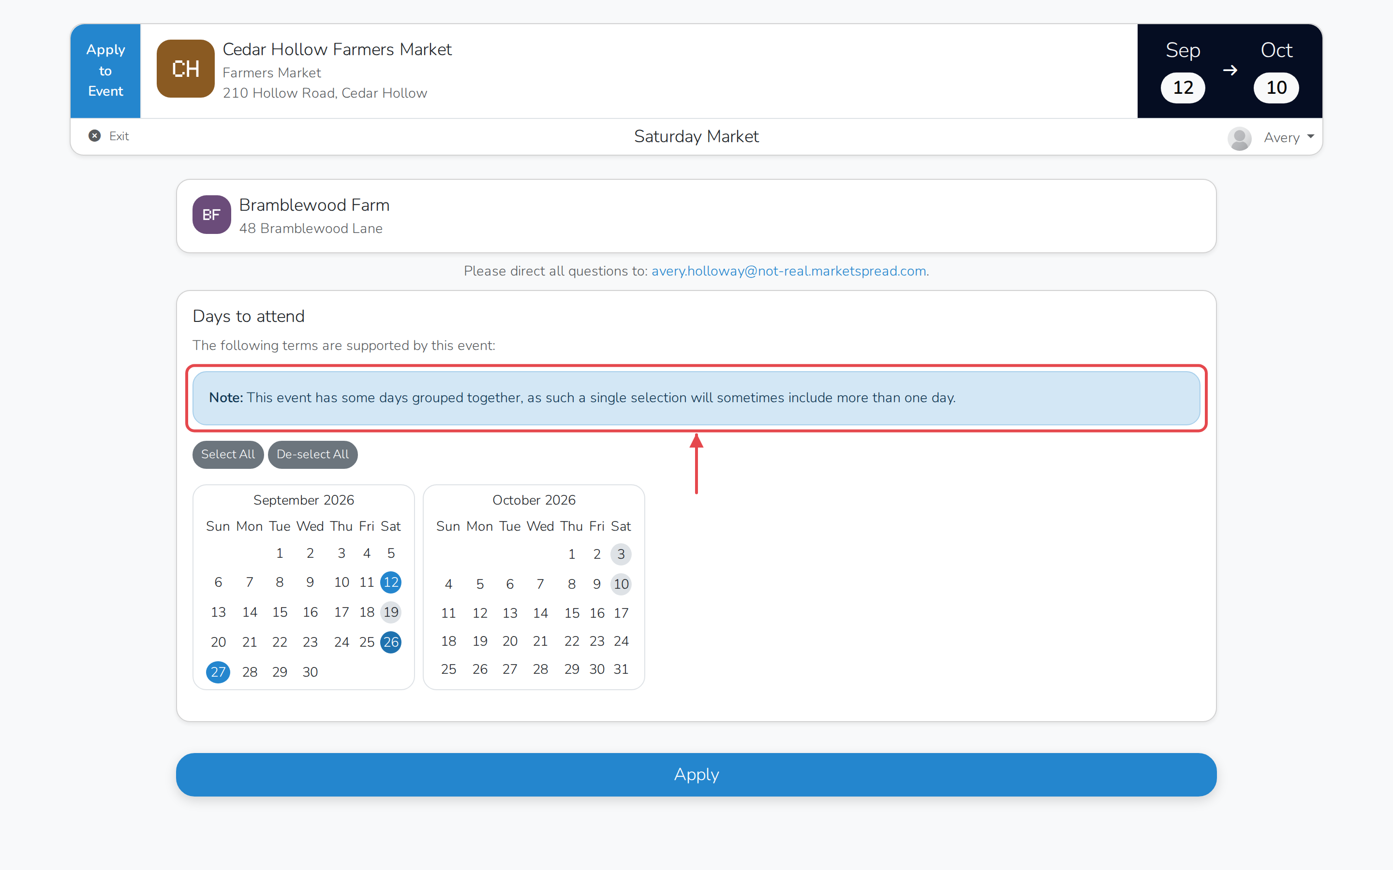This screenshot has height=870, width=1393.
Task: Click the De-select All button
Action: pos(312,454)
